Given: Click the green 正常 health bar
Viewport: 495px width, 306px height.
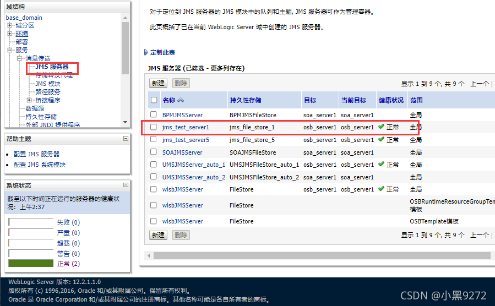Looking at the screenshot, I should coord(31,264).
